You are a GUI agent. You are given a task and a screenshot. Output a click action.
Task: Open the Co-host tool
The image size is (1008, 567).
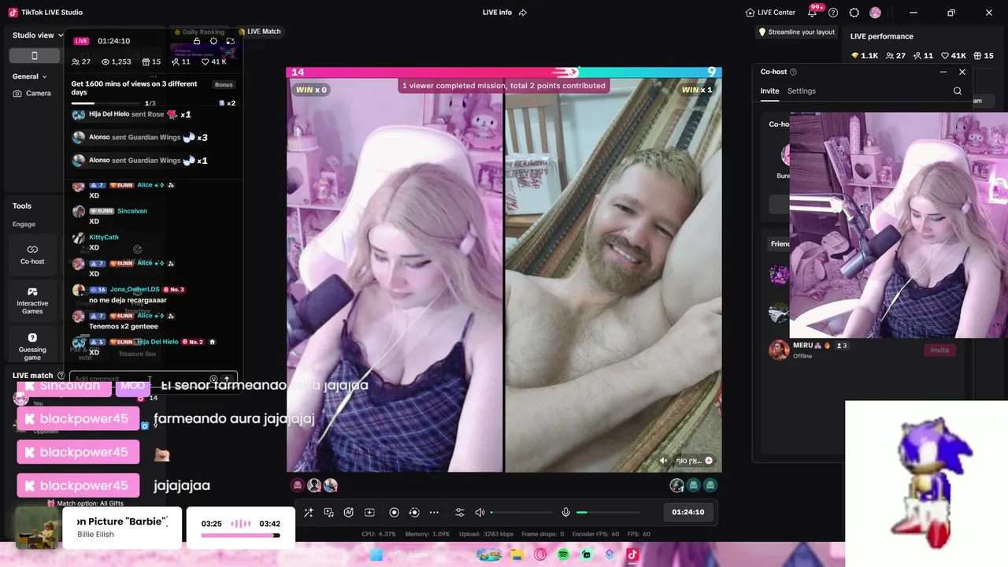point(32,254)
